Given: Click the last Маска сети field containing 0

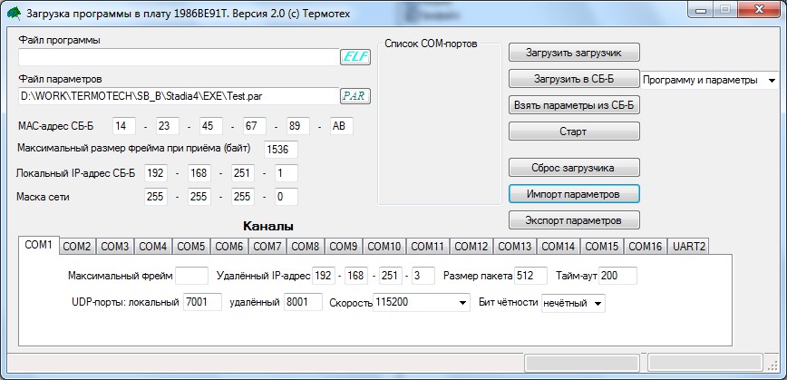Looking at the screenshot, I should point(287,197).
